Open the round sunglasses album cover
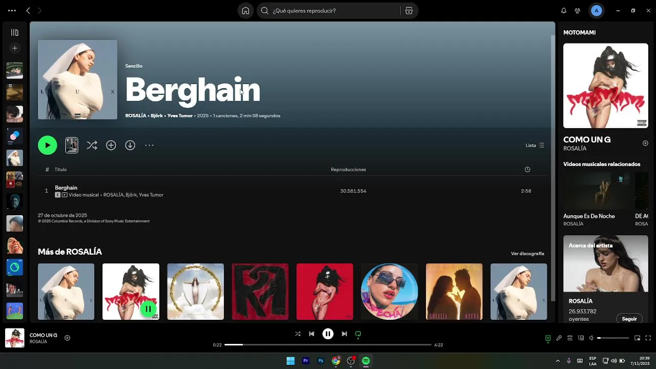Screen dimensions: 656x369 tap(389, 292)
